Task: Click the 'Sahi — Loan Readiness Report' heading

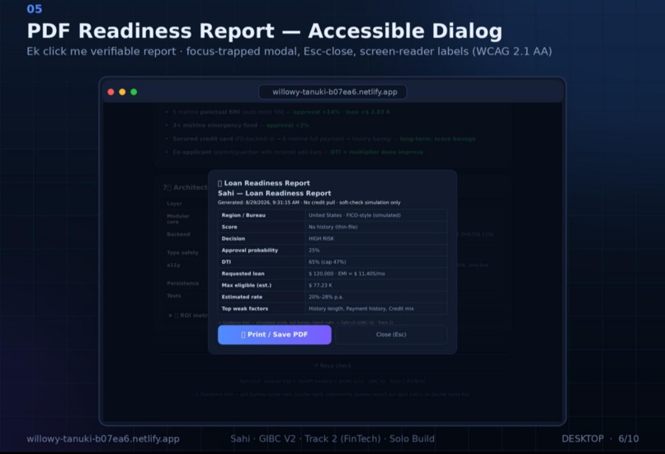Action: point(275,193)
